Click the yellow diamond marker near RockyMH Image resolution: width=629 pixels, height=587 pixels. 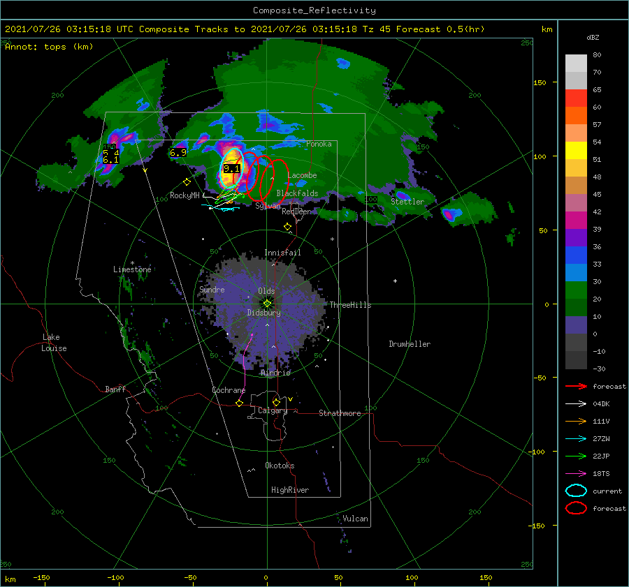click(x=187, y=182)
